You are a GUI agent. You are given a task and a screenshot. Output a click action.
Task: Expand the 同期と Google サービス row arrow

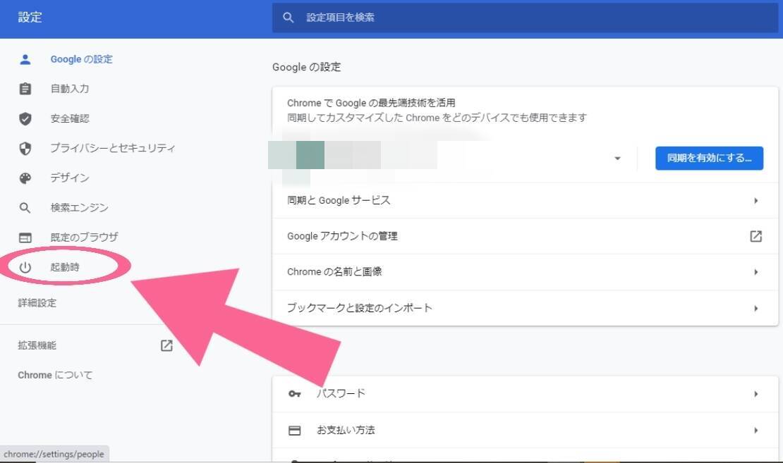pyautogui.click(x=755, y=201)
